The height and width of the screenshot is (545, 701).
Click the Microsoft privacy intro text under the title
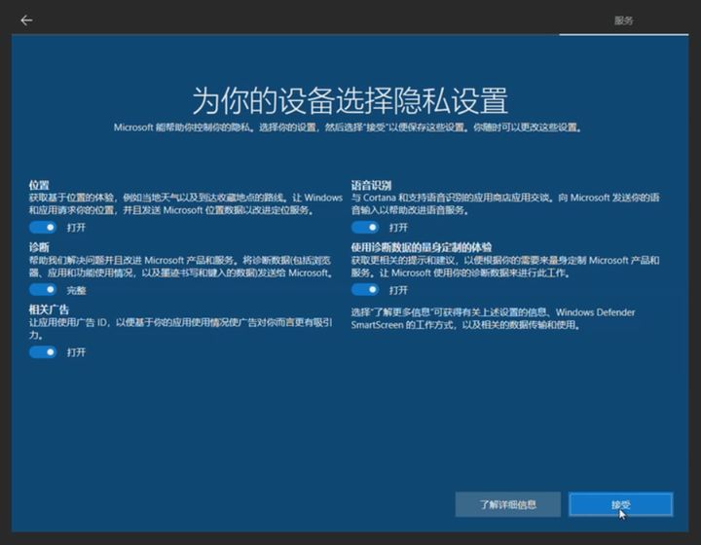click(348, 127)
